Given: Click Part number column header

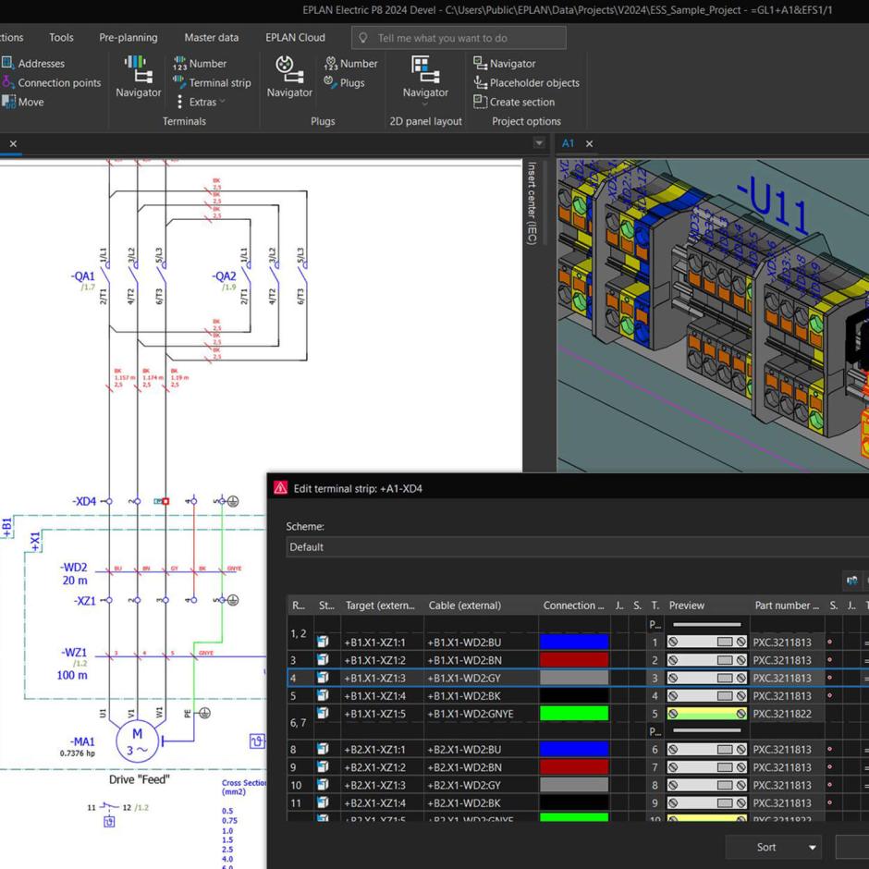Looking at the screenshot, I should pyautogui.click(x=787, y=606).
